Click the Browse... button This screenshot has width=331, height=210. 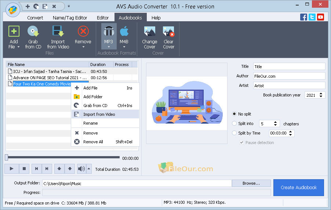click(251, 183)
